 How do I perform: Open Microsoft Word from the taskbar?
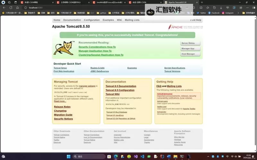click(169, 156)
